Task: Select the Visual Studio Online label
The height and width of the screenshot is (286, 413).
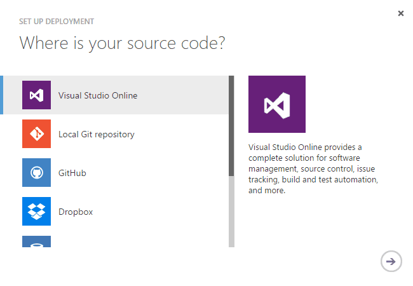Action: click(x=98, y=96)
